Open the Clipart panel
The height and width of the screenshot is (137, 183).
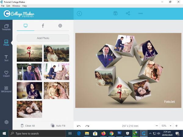[6, 74]
